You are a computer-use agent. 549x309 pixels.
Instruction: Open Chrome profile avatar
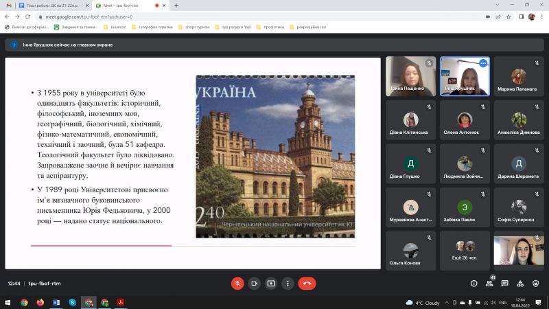[x=531, y=16]
